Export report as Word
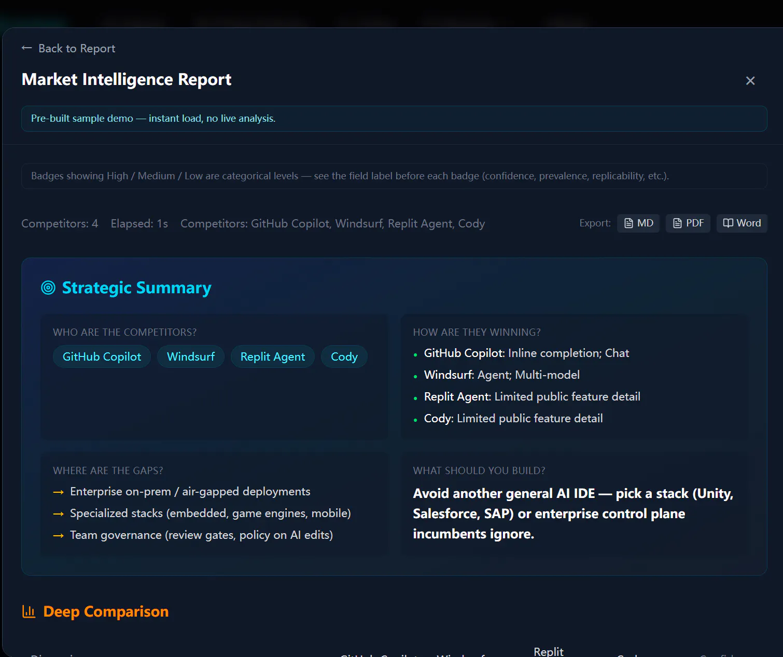 point(742,223)
